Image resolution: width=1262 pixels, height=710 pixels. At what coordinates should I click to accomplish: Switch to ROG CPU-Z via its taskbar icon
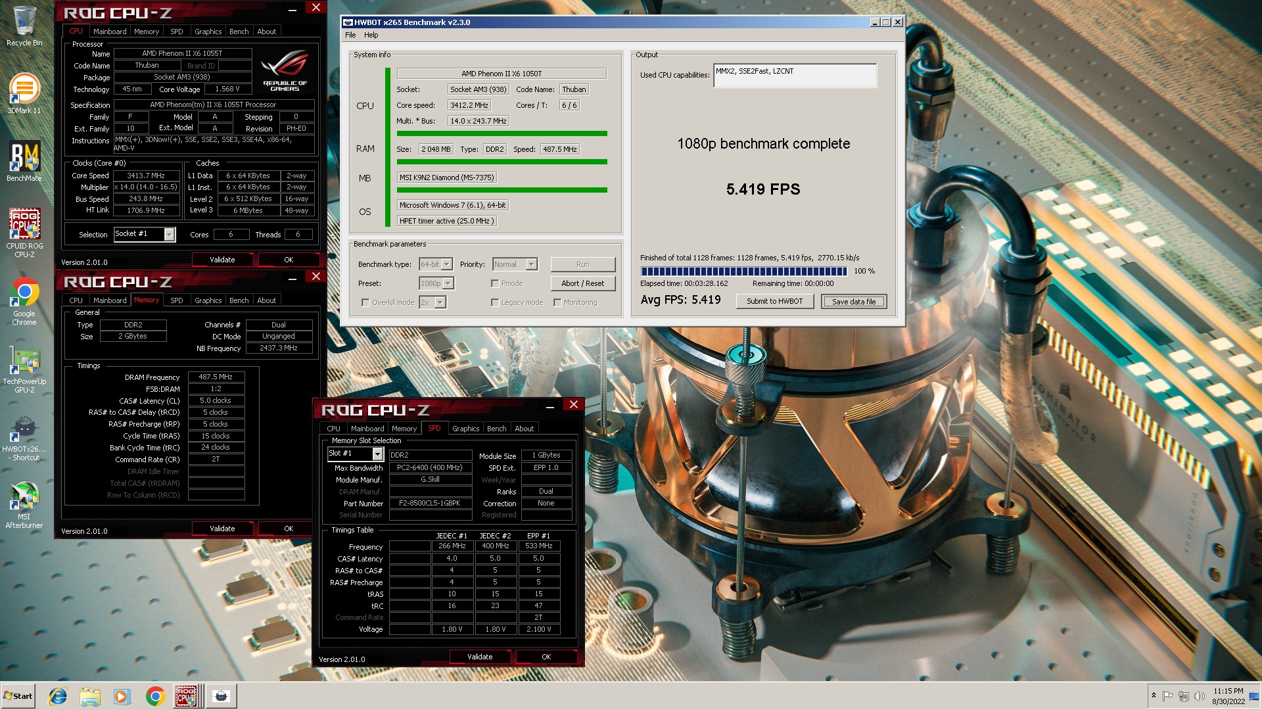(186, 696)
